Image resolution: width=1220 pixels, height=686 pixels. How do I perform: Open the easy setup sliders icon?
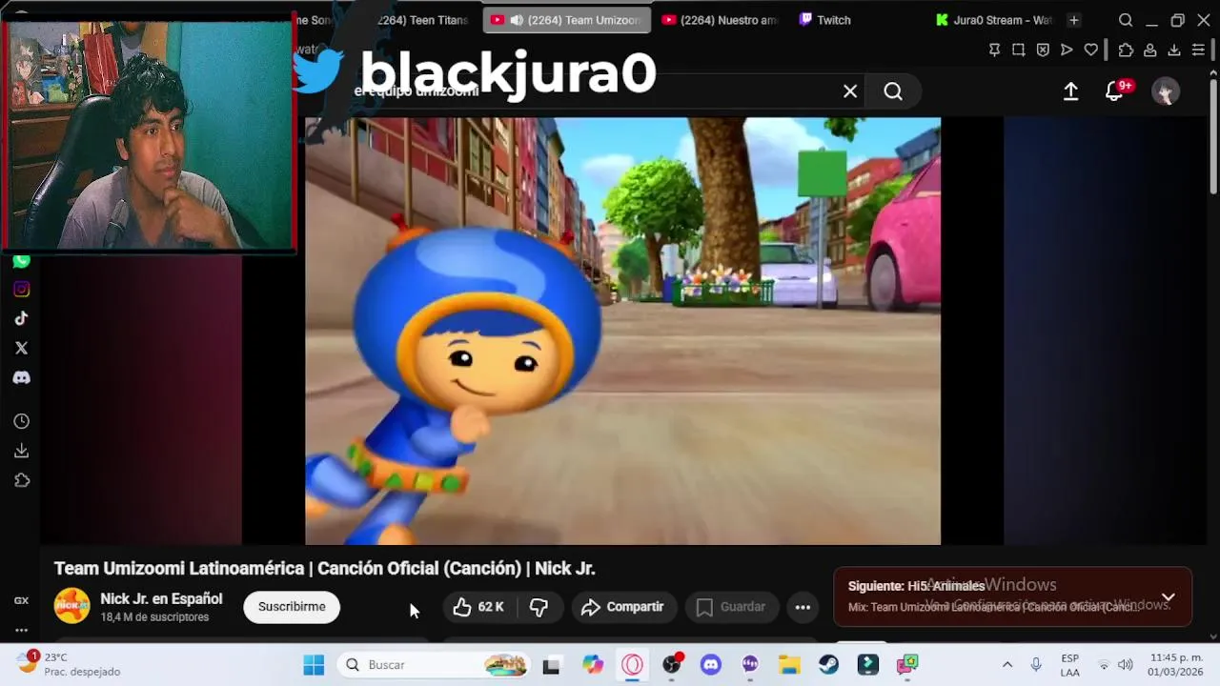click(1199, 50)
